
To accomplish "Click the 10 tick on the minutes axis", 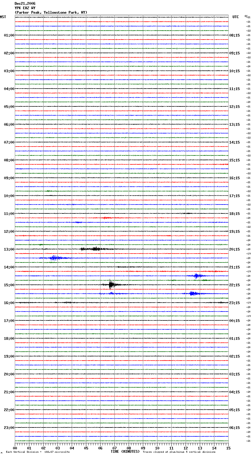I will (x=157, y=448).
